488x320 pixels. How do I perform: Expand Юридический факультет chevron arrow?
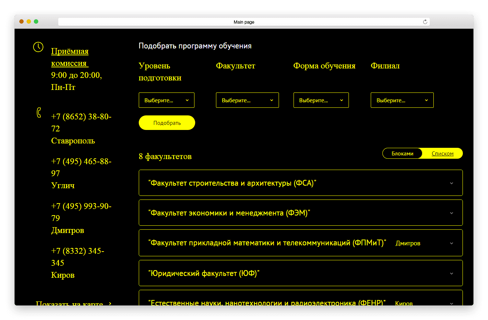[452, 273]
